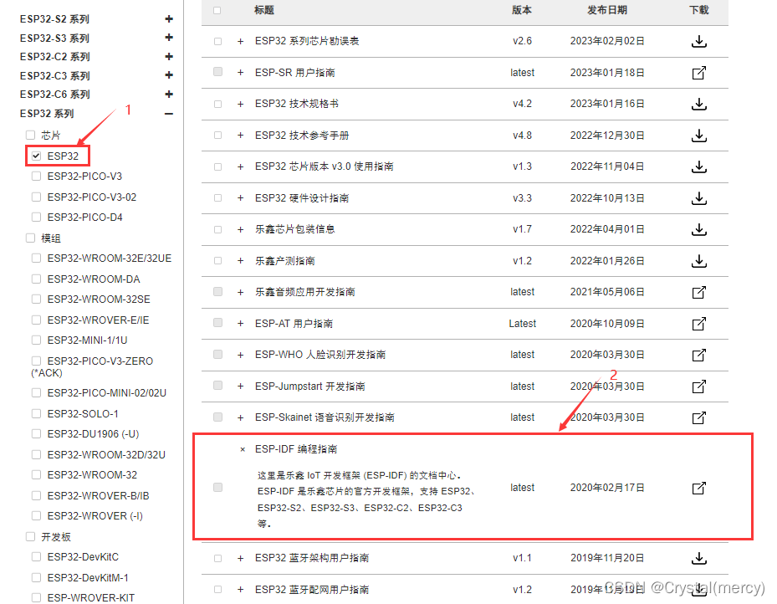This screenshot has width=777, height=604.
Task: Download 乐鑫产测指南 file
Action: point(698,261)
